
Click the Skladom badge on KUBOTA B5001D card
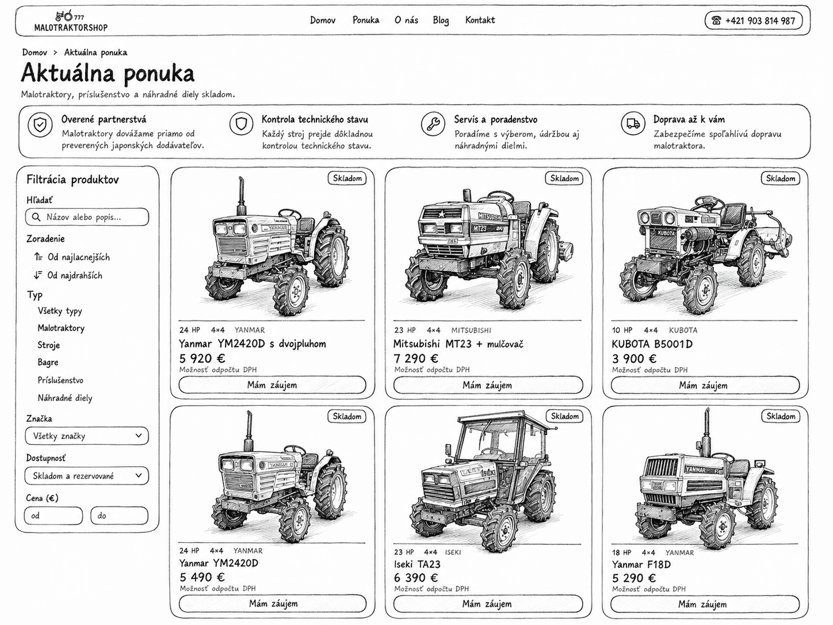coord(781,178)
